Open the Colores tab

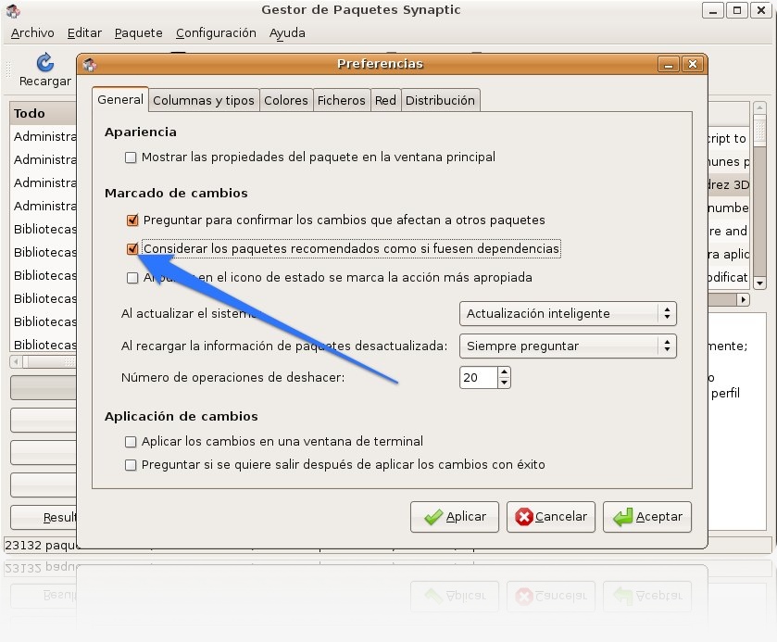click(286, 101)
